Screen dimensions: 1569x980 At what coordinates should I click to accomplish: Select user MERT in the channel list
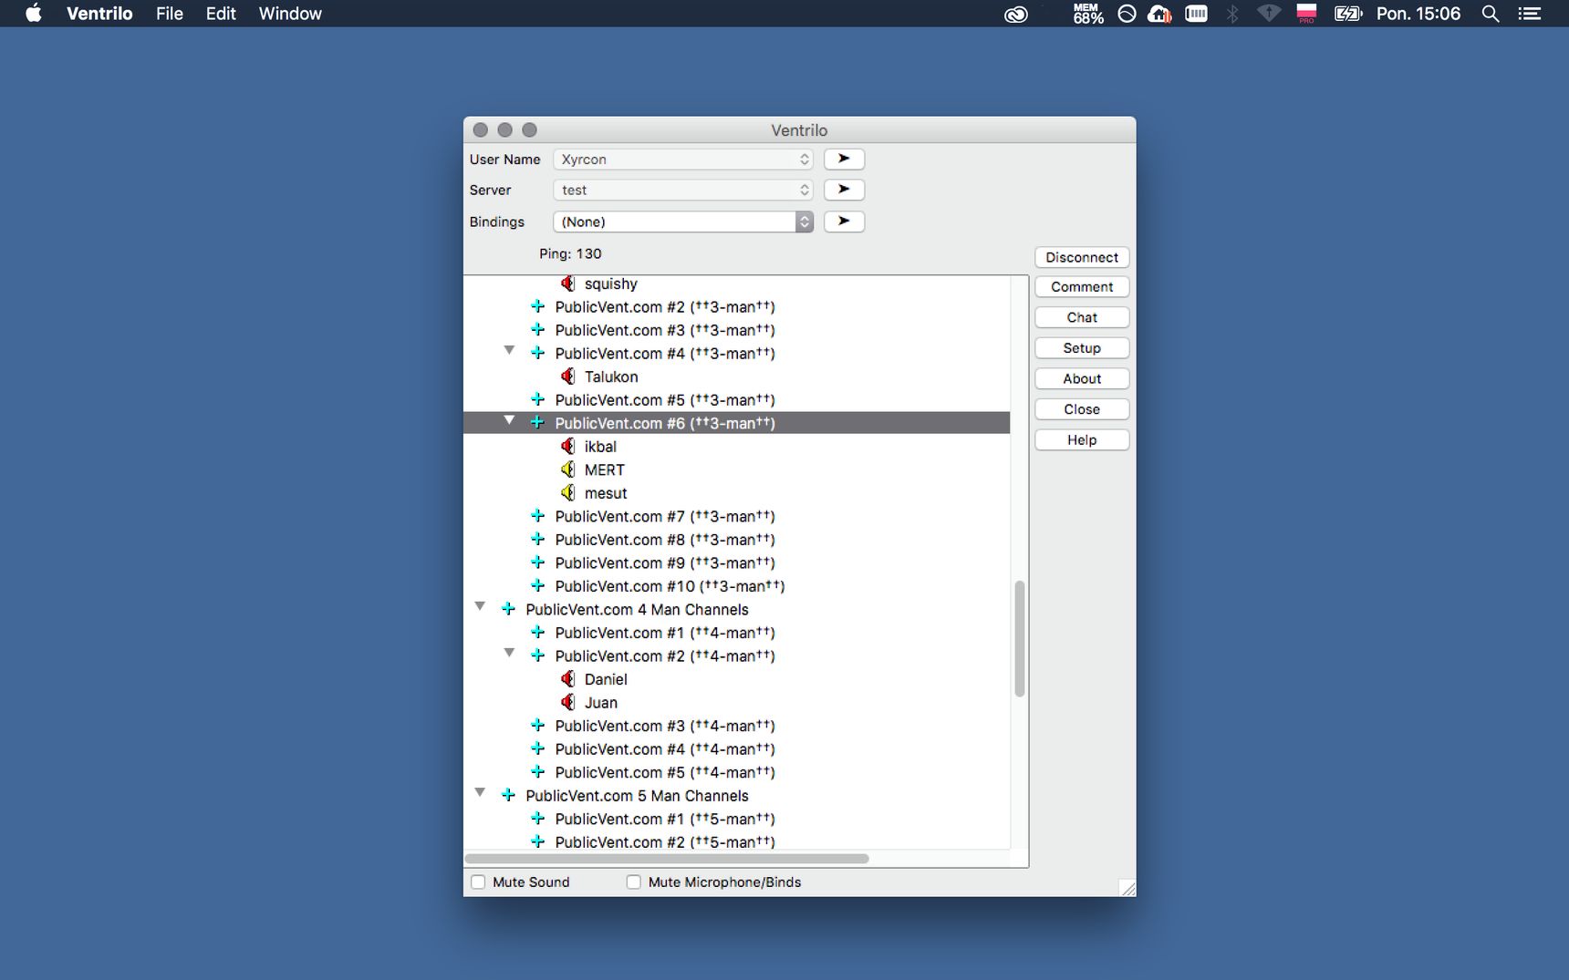(604, 469)
